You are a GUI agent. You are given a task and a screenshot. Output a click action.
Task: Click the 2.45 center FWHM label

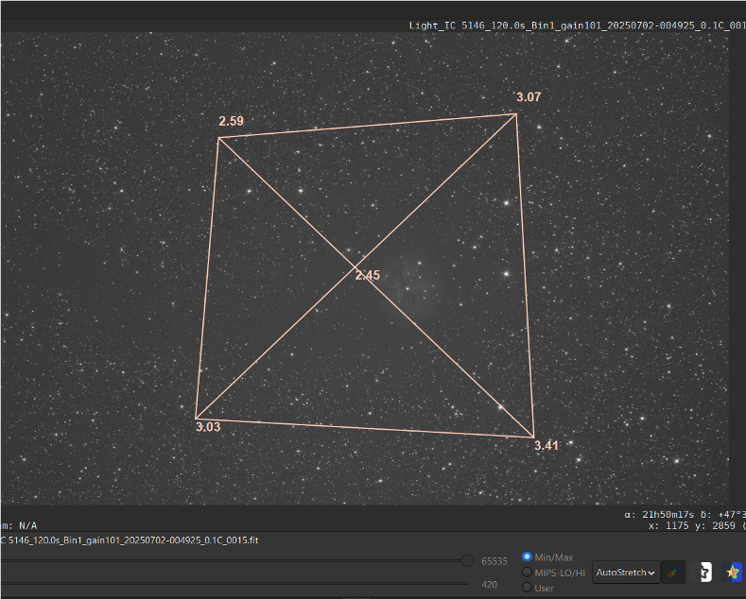point(368,275)
